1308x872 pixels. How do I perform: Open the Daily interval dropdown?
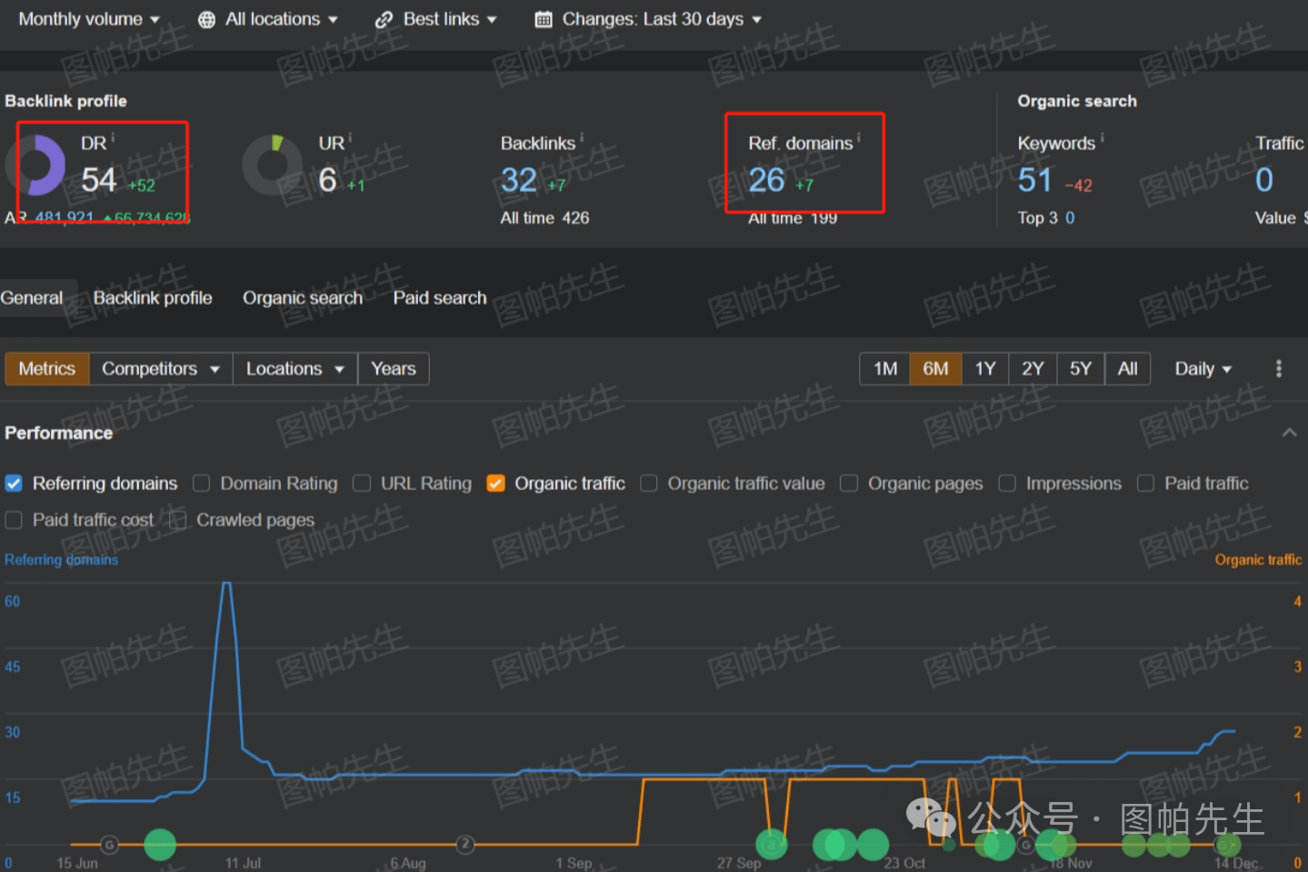click(1202, 368)
